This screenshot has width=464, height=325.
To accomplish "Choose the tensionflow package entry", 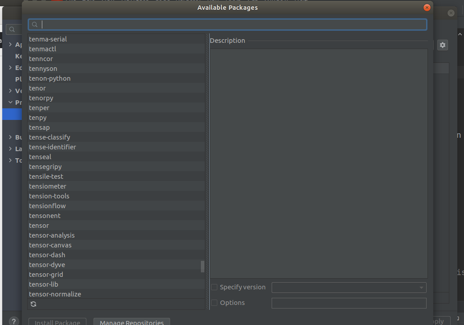I will (47, 206).
